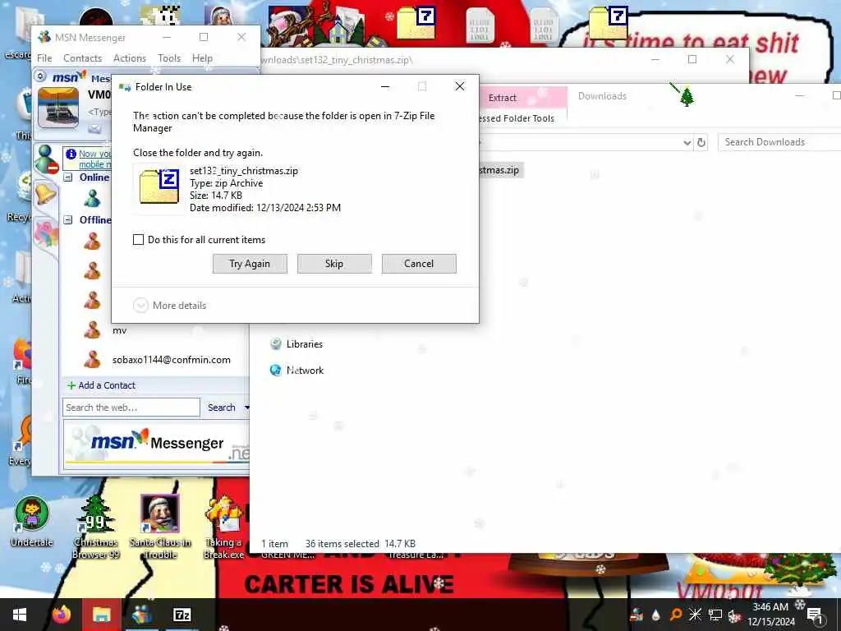Click the 7-Zip taskbar icon
This screenshot has width=841, height=631.
coord(182,615)
